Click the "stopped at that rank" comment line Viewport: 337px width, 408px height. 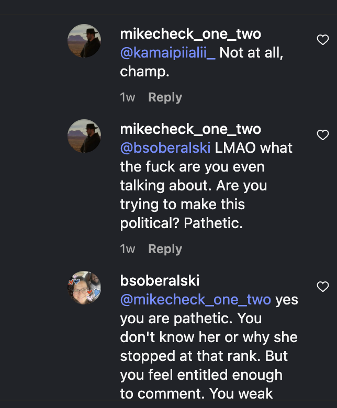pos(204,356)
